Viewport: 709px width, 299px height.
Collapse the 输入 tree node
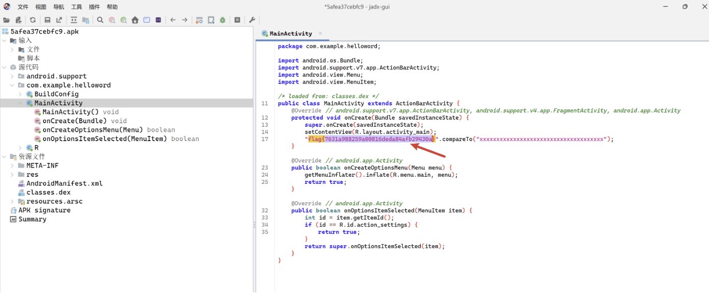point(5,40)
